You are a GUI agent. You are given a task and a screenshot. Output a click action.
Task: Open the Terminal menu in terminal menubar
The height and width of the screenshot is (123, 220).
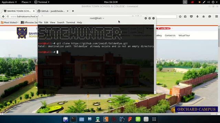click(x=70, y=23)
